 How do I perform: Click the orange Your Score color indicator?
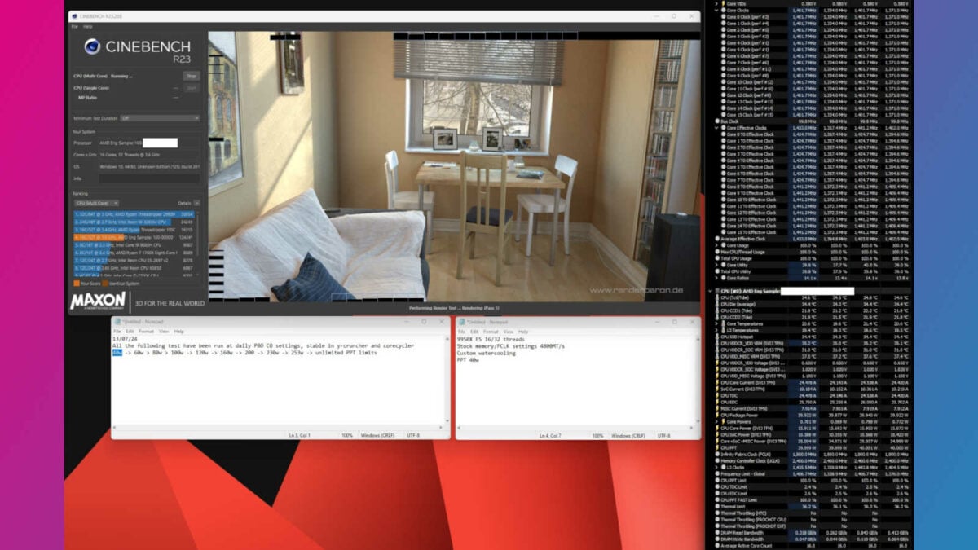[x=76, y=284]
